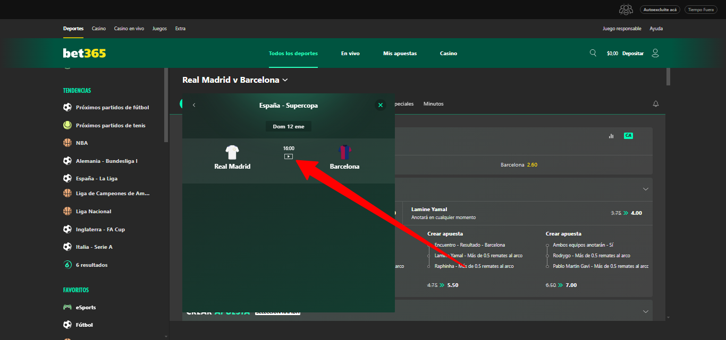Open Casino en vivo menu item

click(x=129, y=29)
